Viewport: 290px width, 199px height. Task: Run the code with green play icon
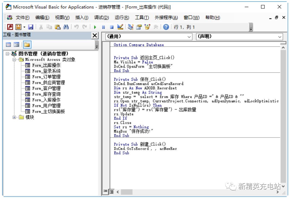click(95, 27)
